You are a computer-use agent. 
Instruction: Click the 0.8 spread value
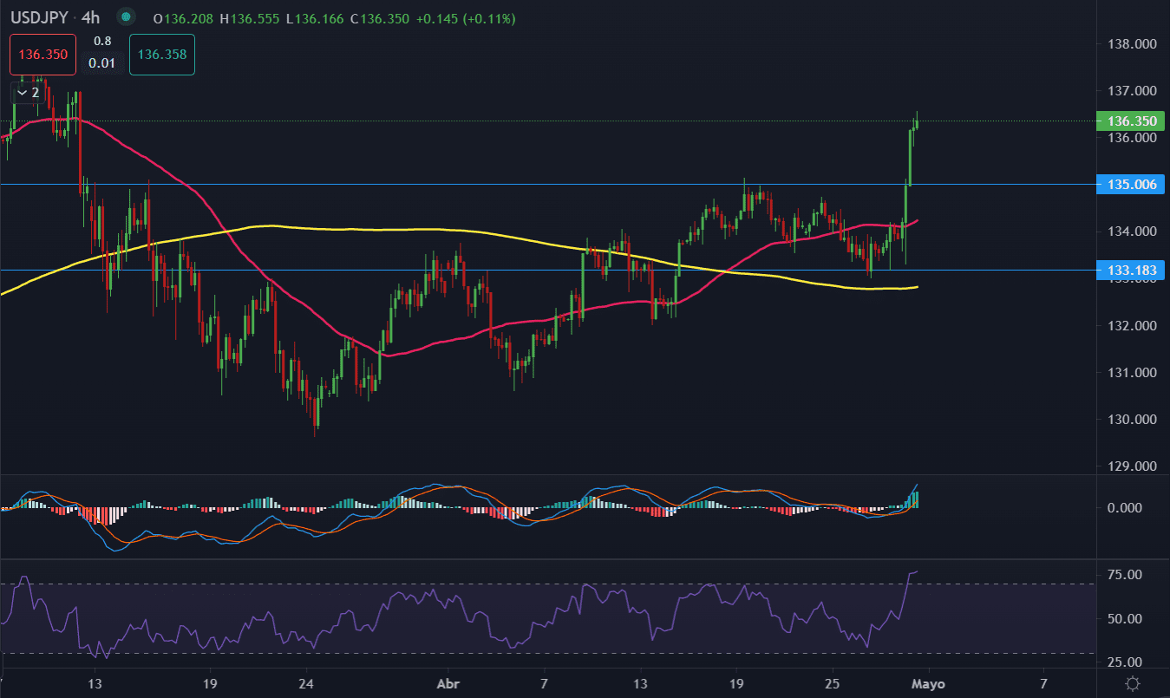(102, 41)
